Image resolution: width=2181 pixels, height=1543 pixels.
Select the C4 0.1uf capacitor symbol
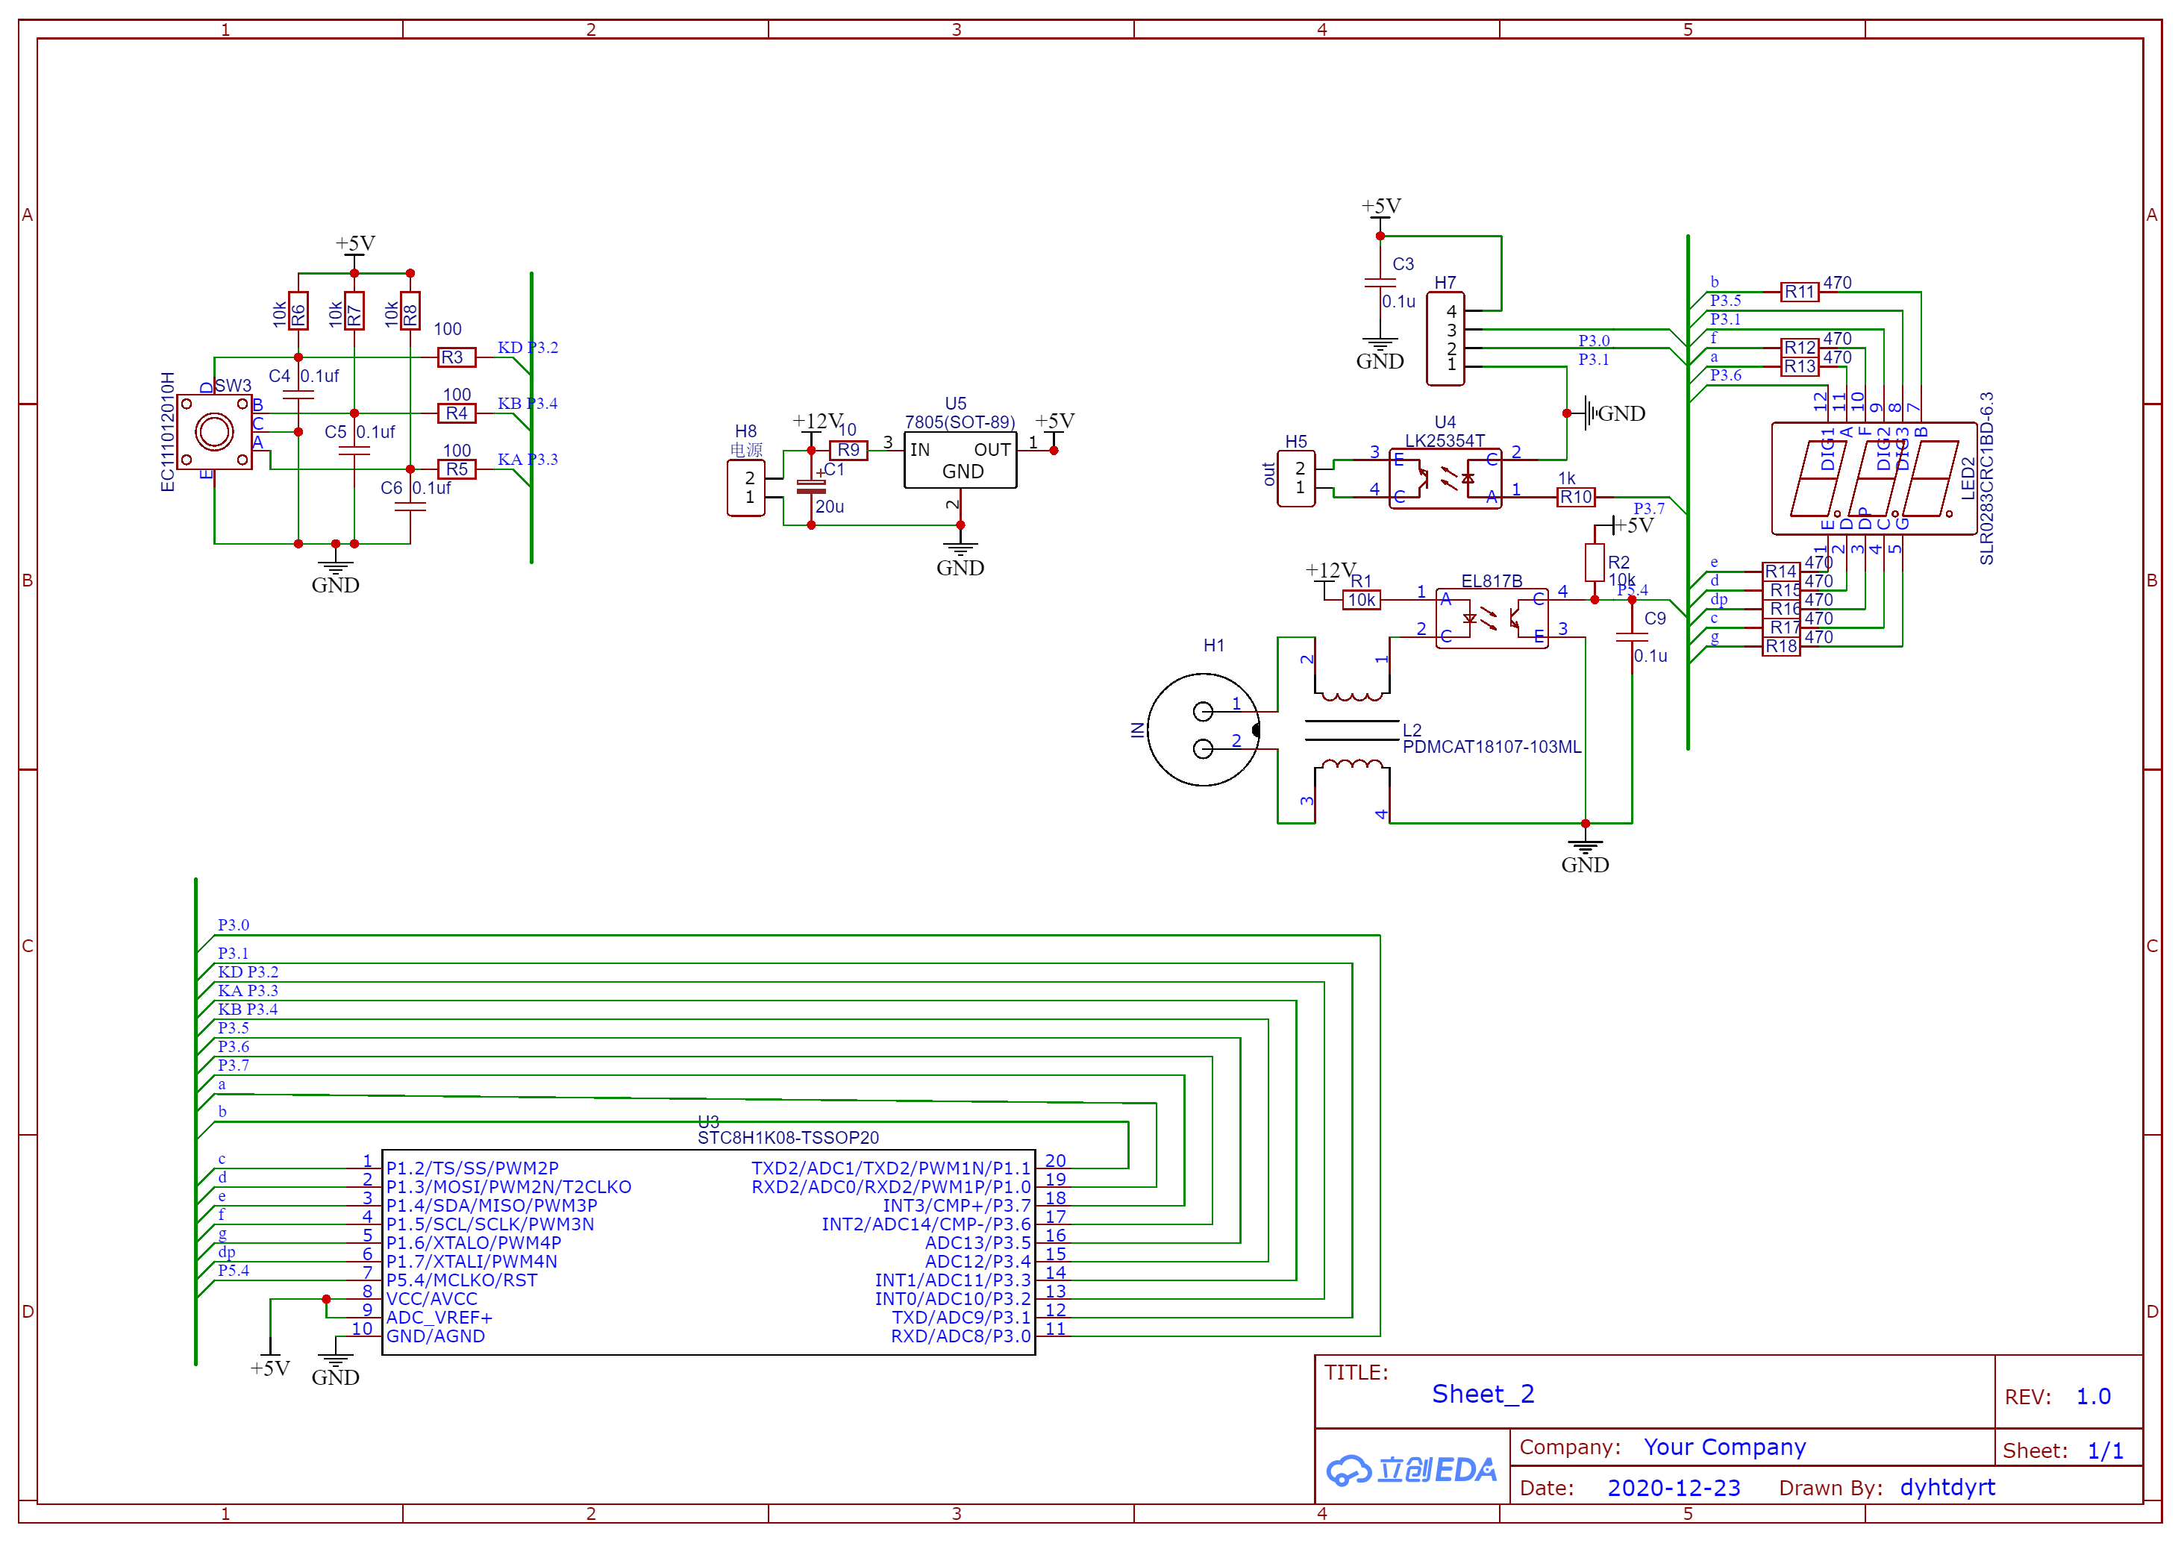[298, 394]
